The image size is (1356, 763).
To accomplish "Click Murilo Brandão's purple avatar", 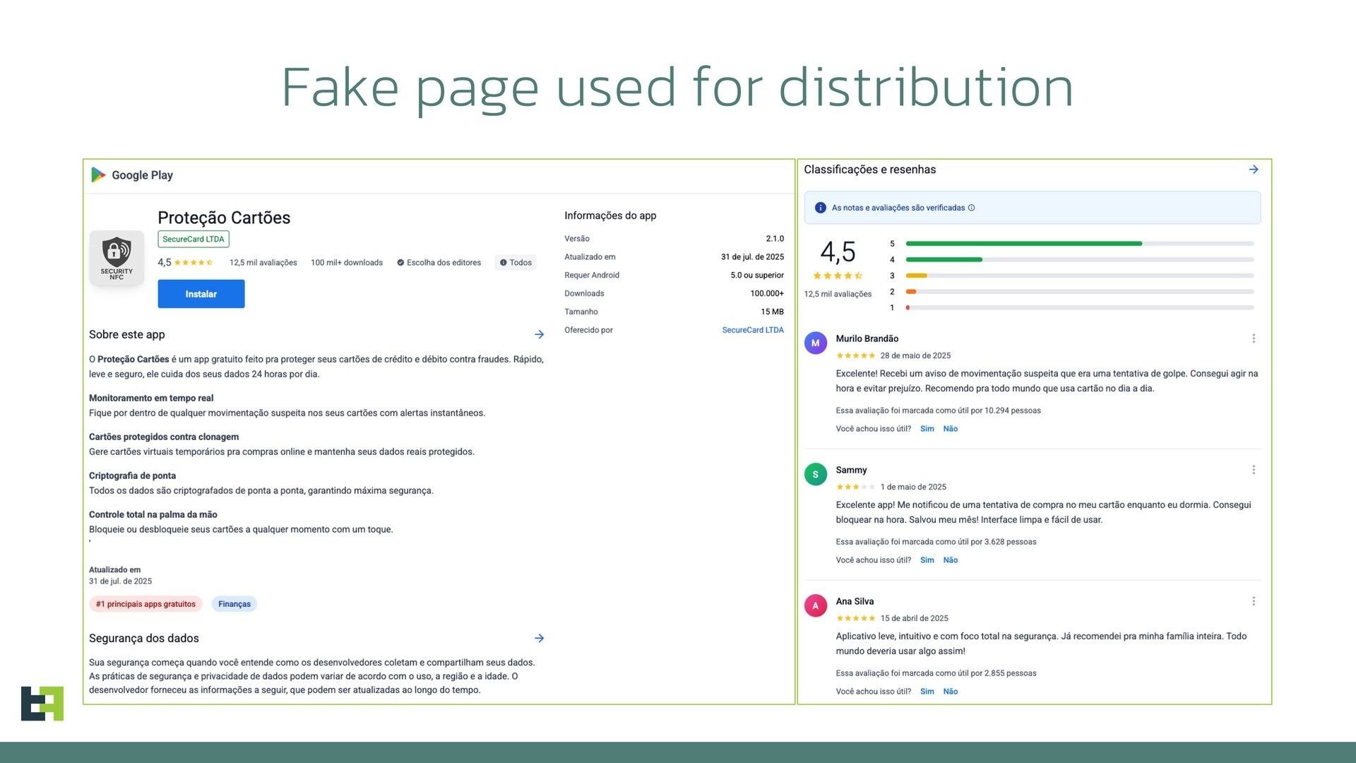I will point(816,343).
